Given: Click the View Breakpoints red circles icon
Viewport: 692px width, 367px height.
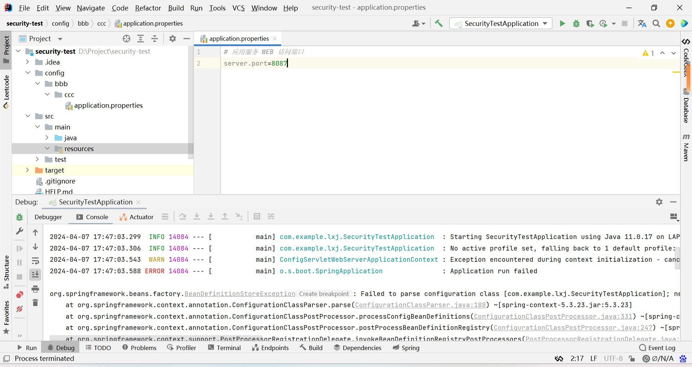Looking at the screenshot, I should (19, 295).
